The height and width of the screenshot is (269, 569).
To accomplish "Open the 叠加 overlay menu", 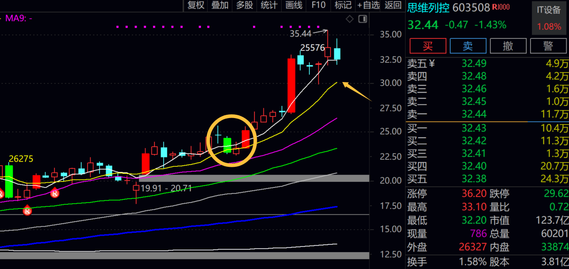I will pos(220,5).
